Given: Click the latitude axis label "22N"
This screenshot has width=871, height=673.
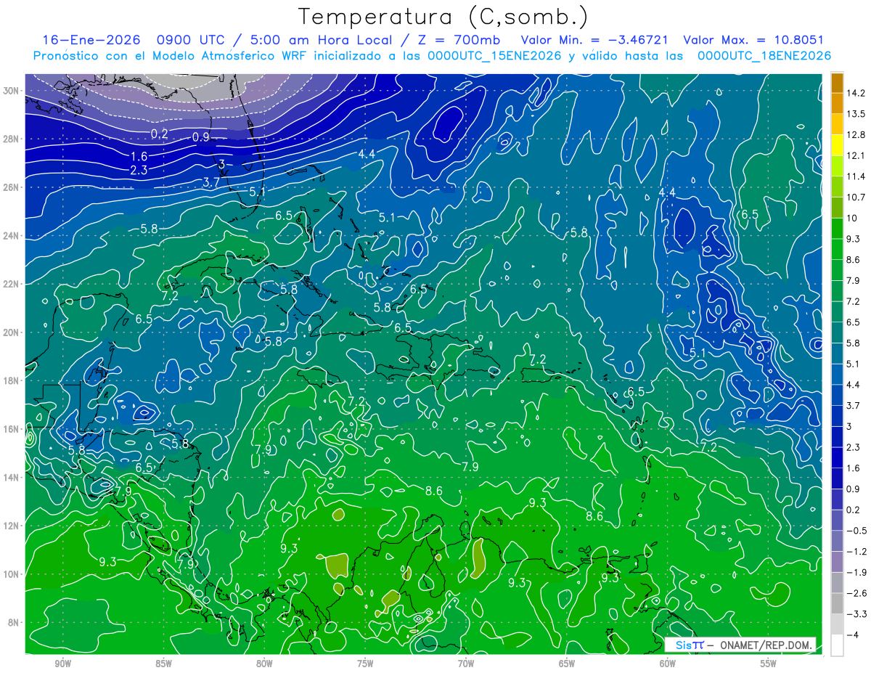Looking at the screenshot, I should pos(12,284).
